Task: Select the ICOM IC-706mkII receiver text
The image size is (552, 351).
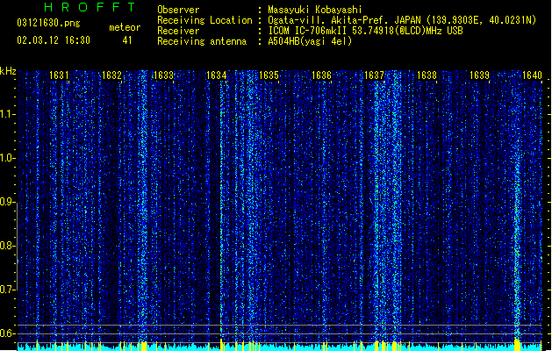Action: pyautogui.click(x=365, y=31)
